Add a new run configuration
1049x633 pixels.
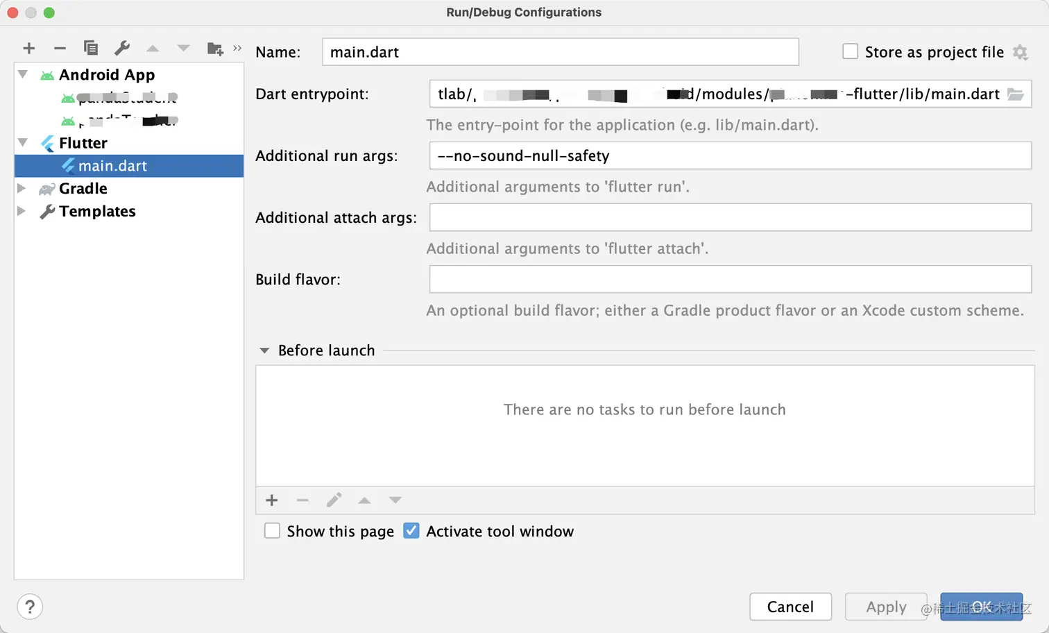(29, 48)
